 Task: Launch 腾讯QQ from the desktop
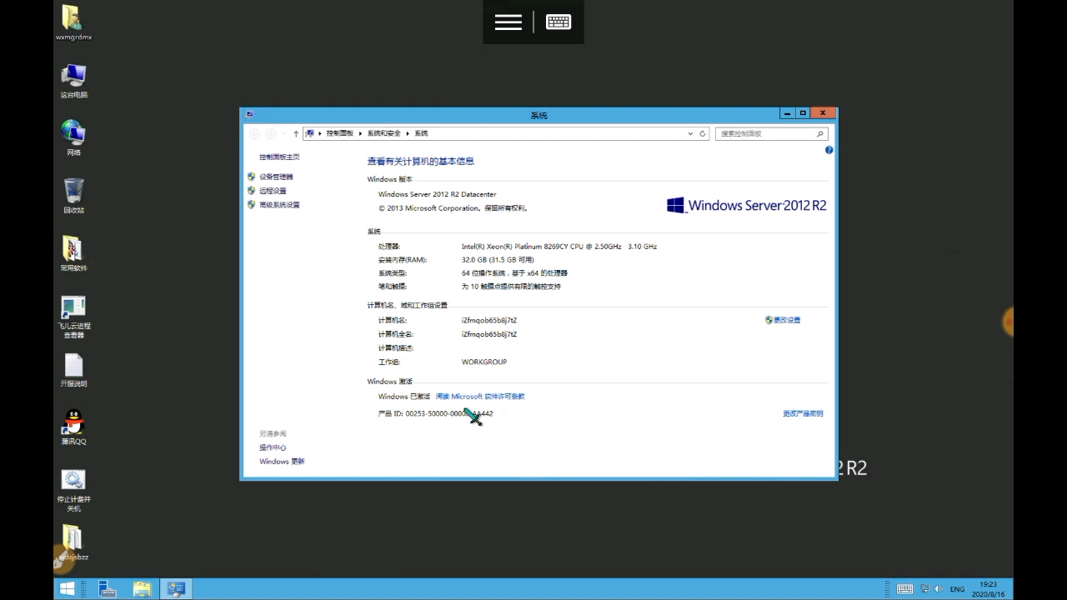pos(73,427)
